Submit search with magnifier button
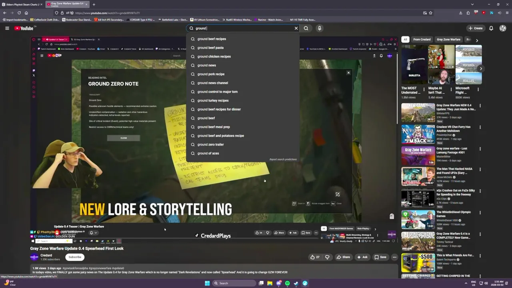 [x=306, y=28]
